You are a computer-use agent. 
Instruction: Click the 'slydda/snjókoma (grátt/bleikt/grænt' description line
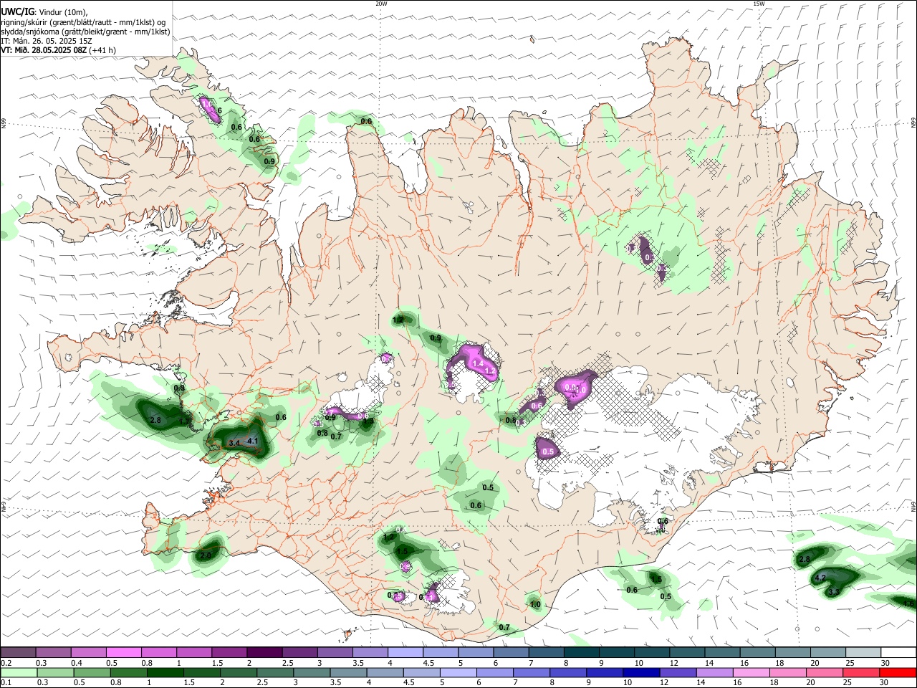pyautogui.click(x=85, y=32)
